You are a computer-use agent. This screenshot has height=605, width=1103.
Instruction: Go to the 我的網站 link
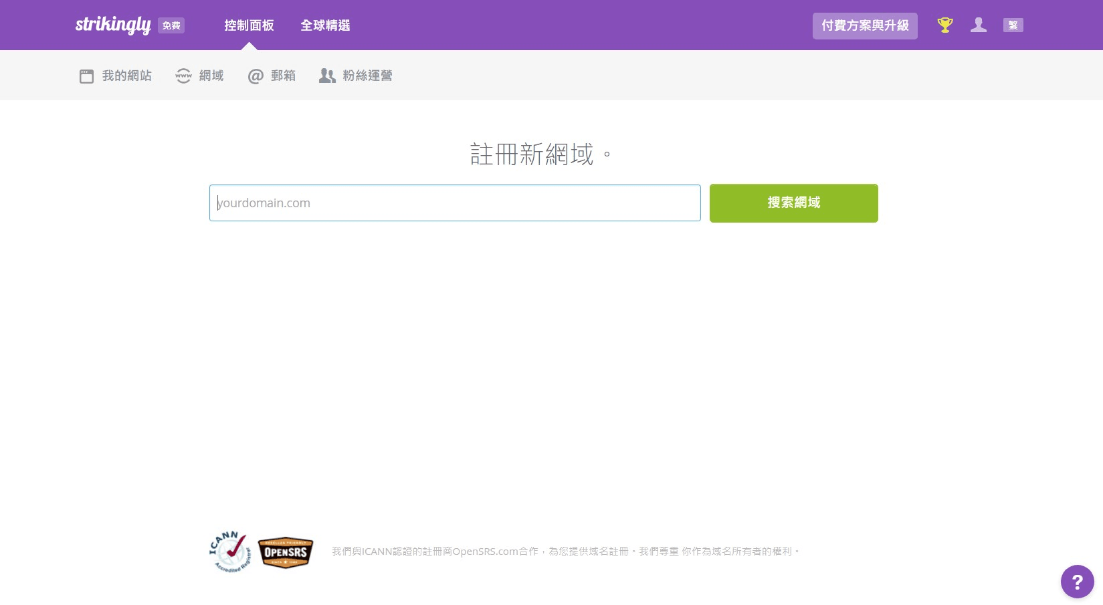click(x=126, y=76)
